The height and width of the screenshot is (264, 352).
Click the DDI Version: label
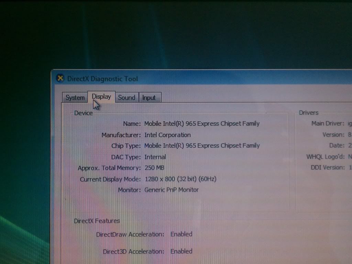[x=328, y=167]
